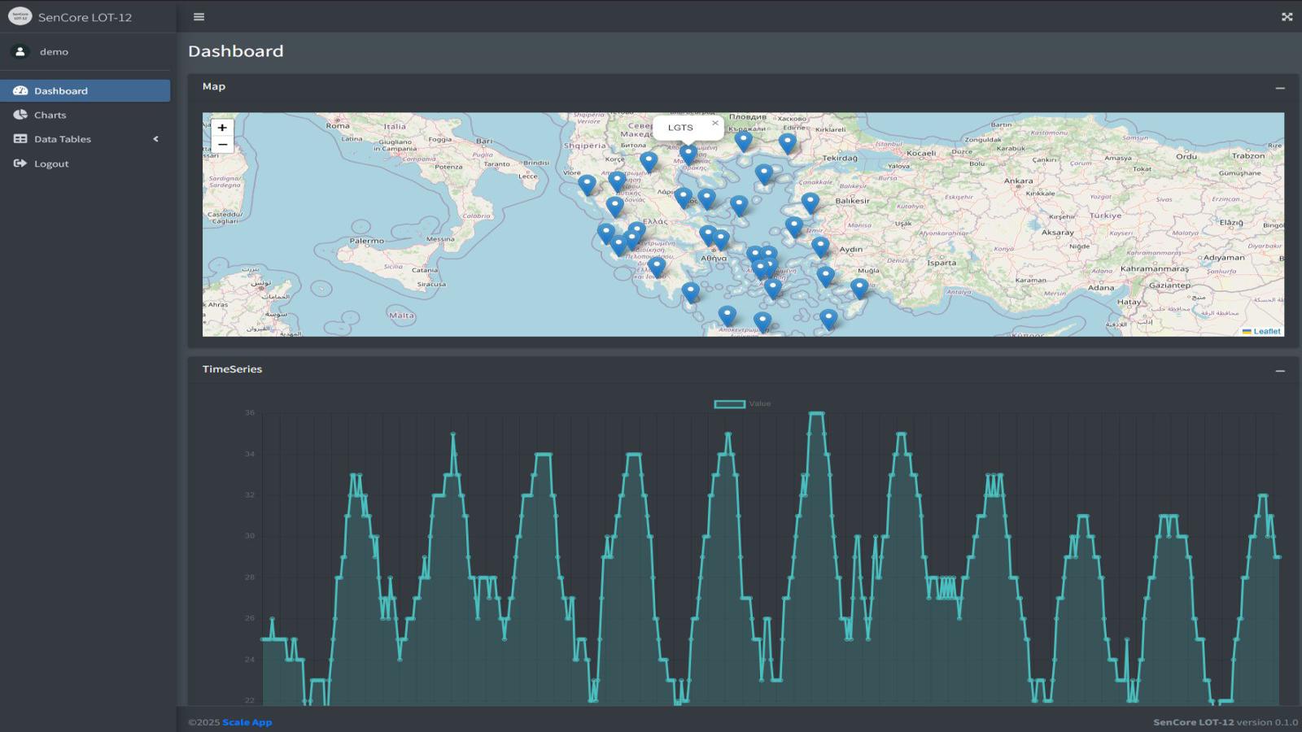Click the Charts pie chart icon
This screenshot has height=732, width=1302.
pos(20,115)
